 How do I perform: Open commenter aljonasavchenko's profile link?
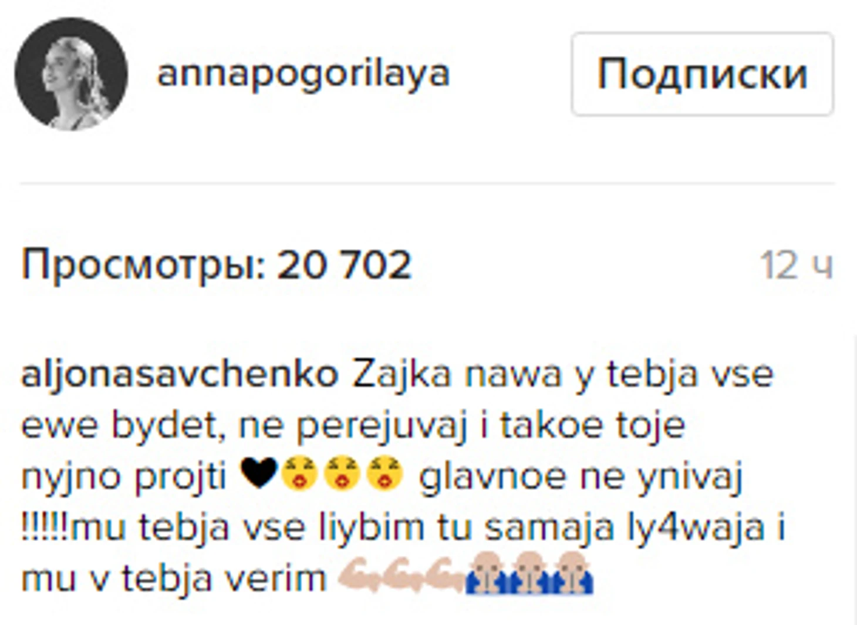coord(180,374)
